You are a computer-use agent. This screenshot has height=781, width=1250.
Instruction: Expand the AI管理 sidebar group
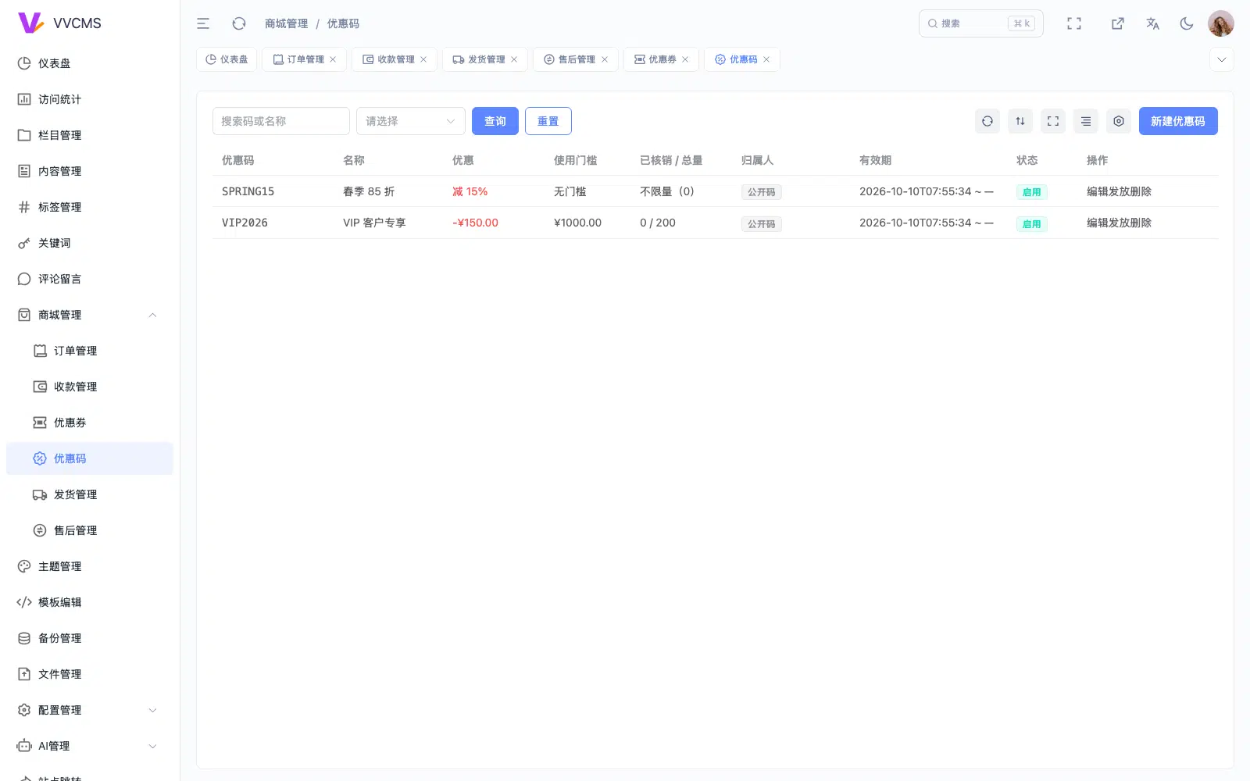[x=90, y=746]
